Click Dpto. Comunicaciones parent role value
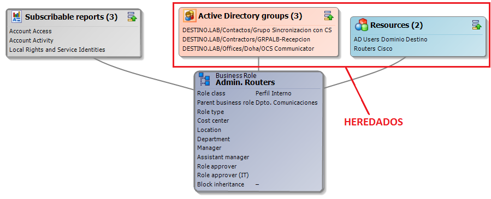This screenshot has height=199, width=491. (x=287, y=103)
